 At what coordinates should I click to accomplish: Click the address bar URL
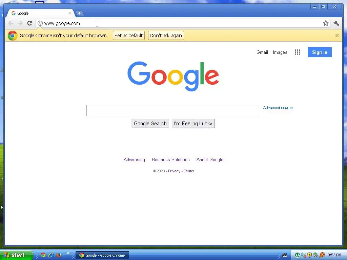[x=62, y=23]
